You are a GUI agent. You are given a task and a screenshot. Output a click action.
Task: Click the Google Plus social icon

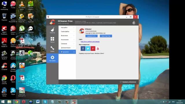[x=93, y=49]
